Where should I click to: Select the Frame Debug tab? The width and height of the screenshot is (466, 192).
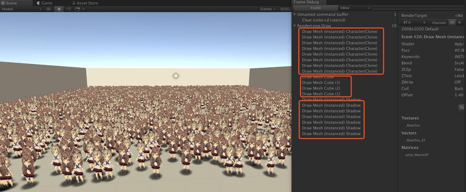(x=306, y=2)
